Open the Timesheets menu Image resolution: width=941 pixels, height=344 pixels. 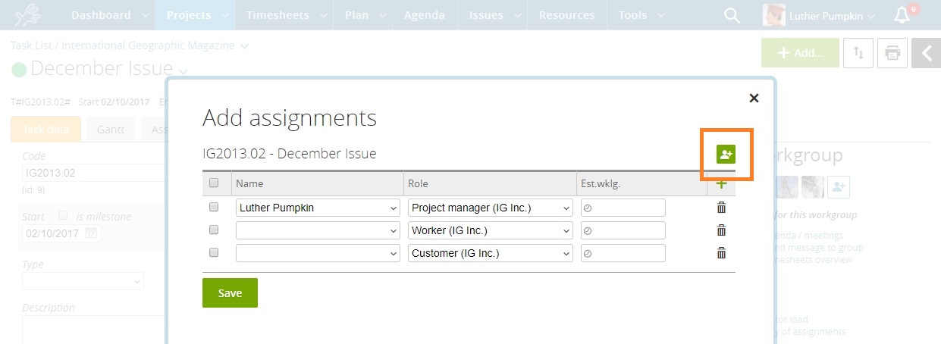pos(277,15)
